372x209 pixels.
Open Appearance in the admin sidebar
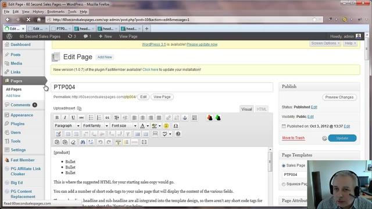22,115
